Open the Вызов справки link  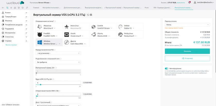point(11,45)
